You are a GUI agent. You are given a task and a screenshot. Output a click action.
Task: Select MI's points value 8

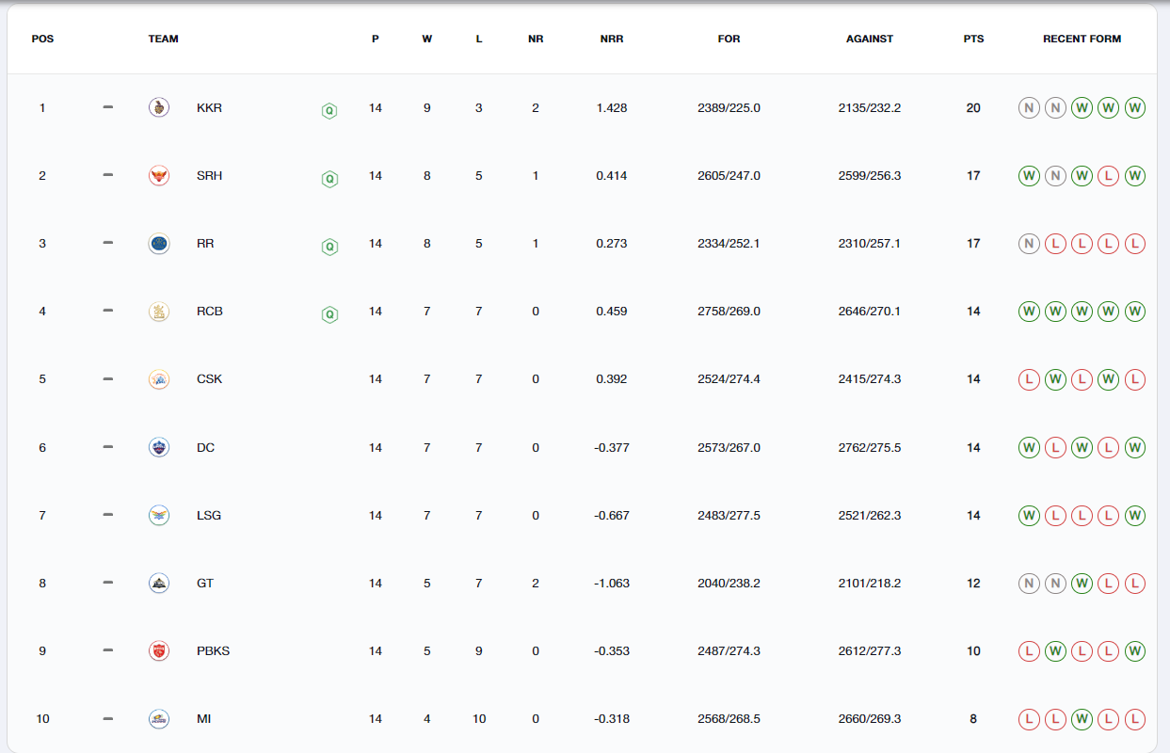(973, 718)
